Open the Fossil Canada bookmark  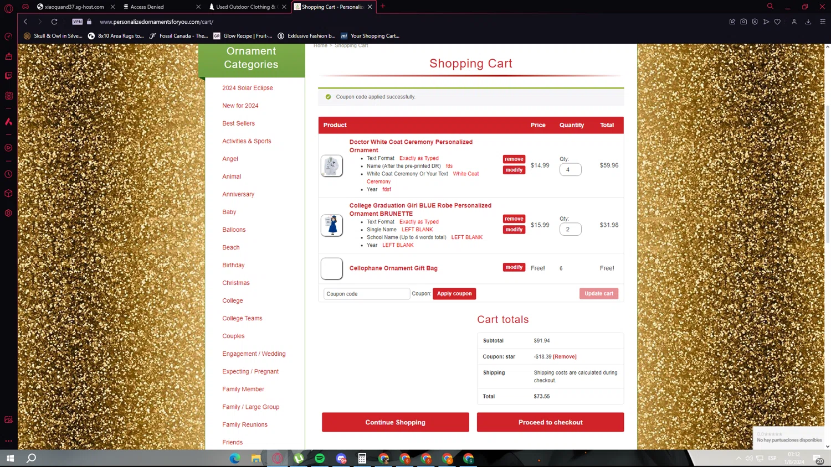[178, 36]
